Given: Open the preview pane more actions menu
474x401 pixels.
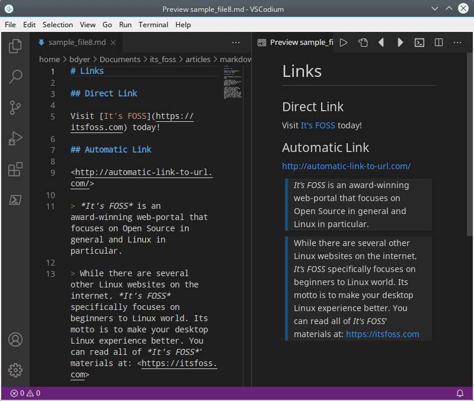Looking at the screenshot, I should pyautogui.click(x=457, y=43).
